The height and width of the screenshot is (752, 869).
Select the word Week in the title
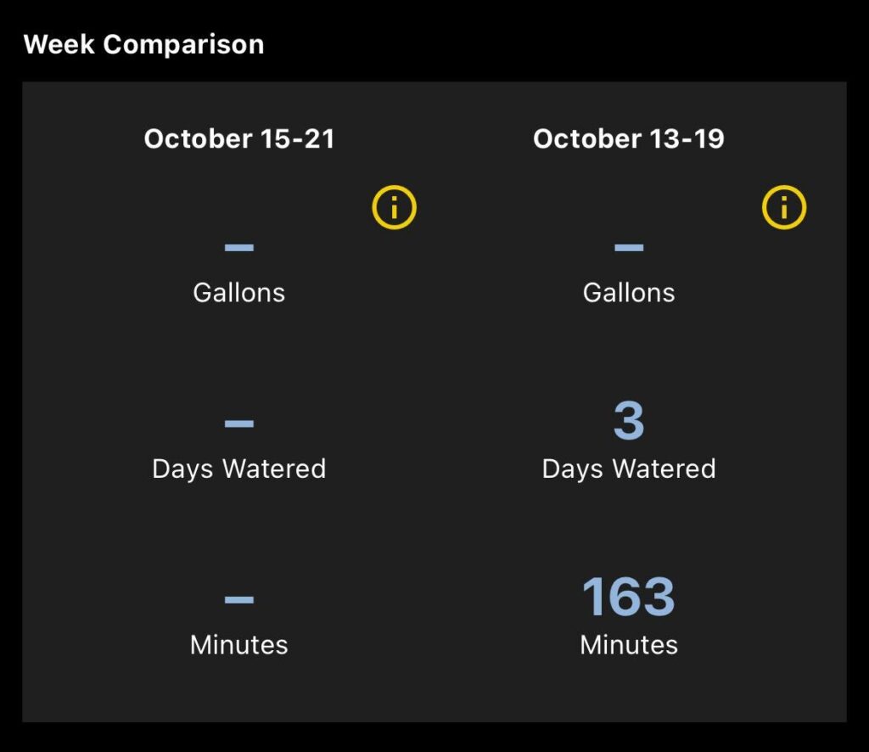[x=59, y=44]
